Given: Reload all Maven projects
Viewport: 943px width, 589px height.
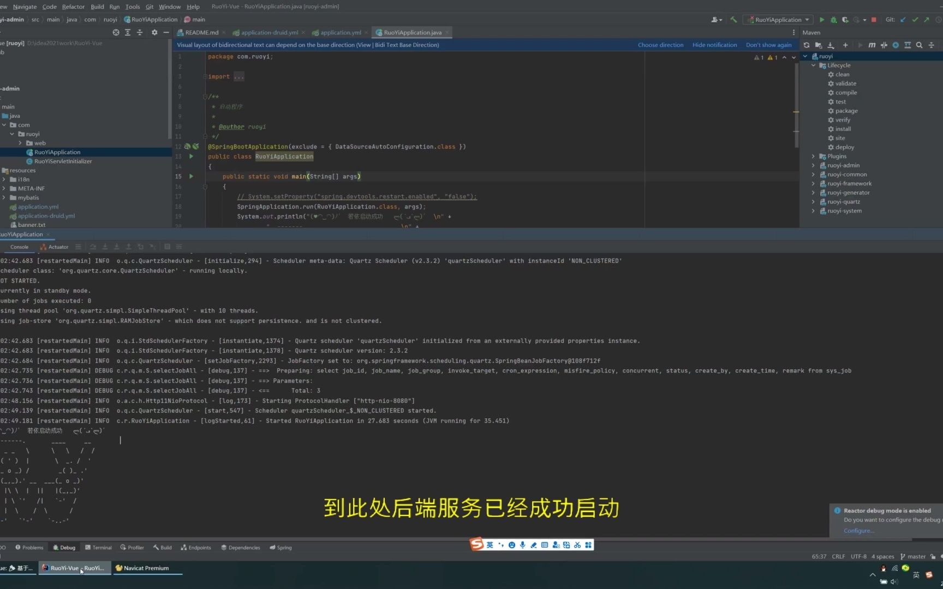Looking at the screenshot, I should coord(807,45).
